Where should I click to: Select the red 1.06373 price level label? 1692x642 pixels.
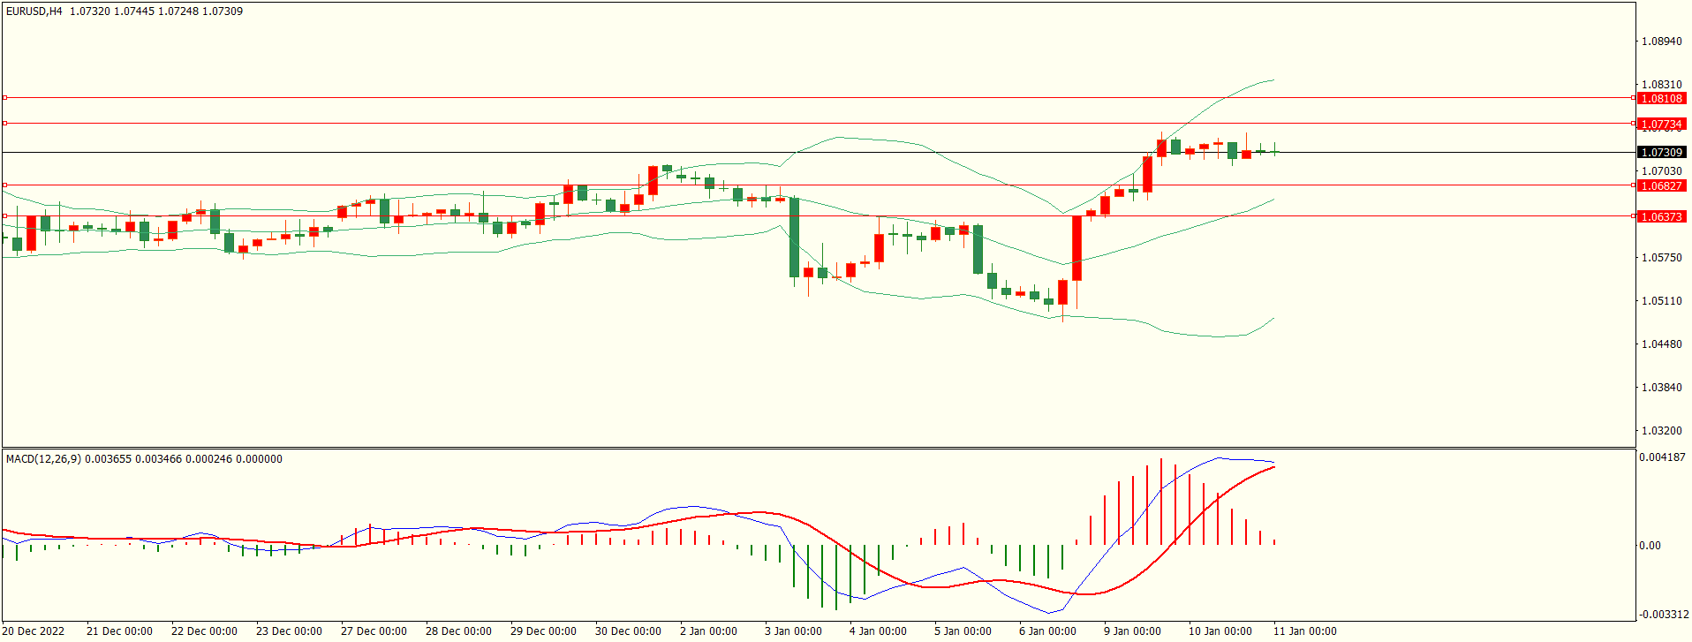[1661, 217]
